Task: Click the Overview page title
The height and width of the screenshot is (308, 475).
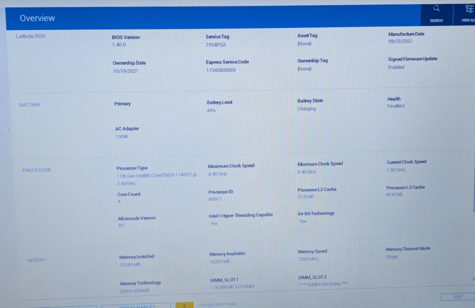Action: coord(37,18)
